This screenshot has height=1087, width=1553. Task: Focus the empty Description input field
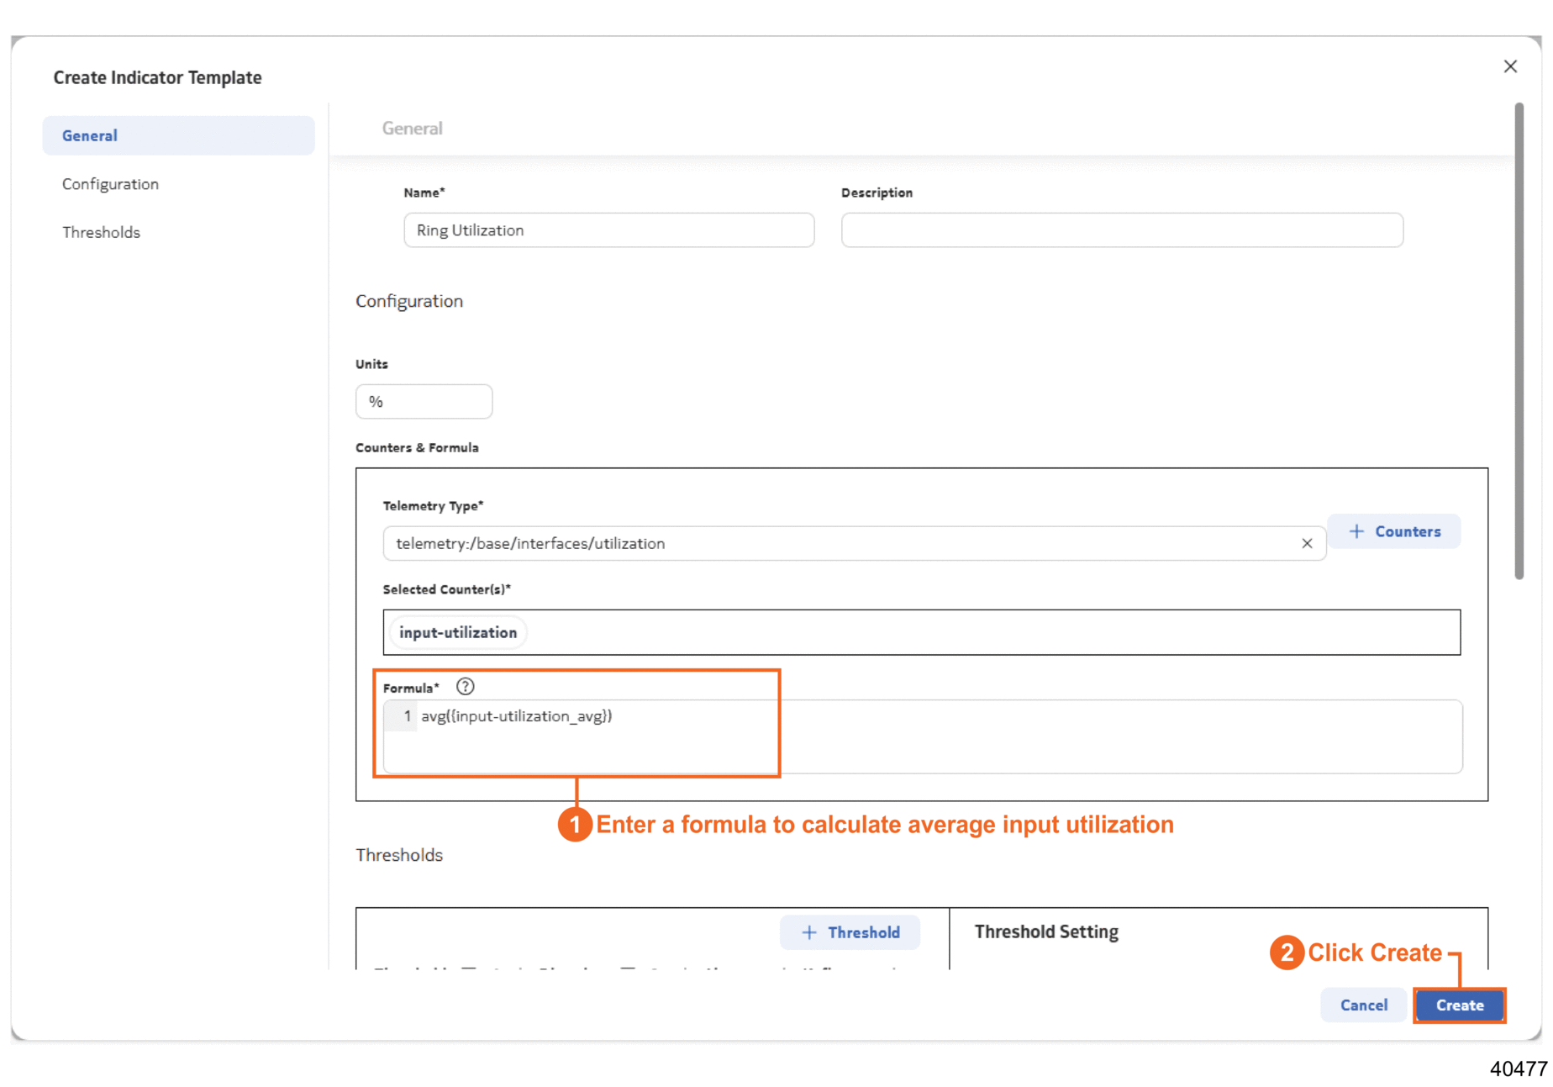click(1121, 230)
